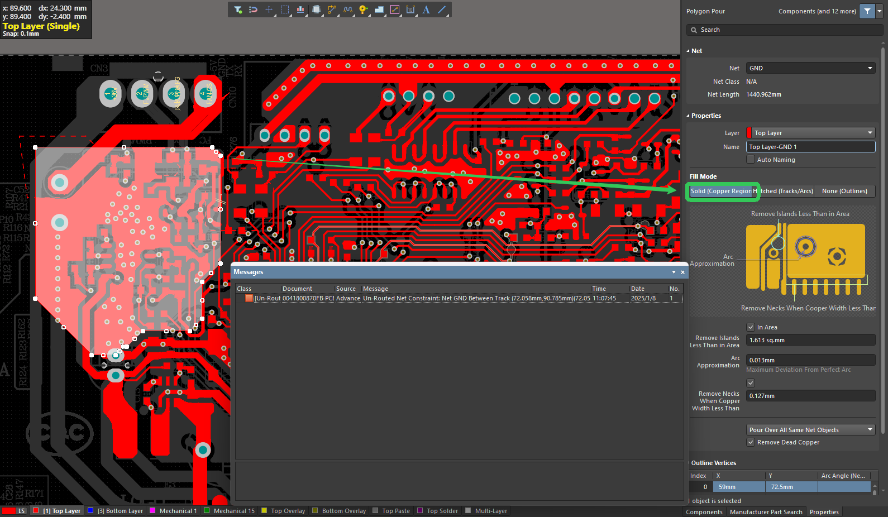Select the interactive length tuning tool

pos(348,9)
